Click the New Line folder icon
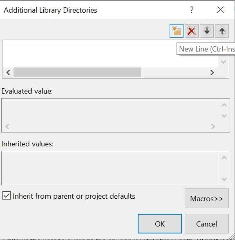Viewport: 235px width, 240px height. coord(177,31)
